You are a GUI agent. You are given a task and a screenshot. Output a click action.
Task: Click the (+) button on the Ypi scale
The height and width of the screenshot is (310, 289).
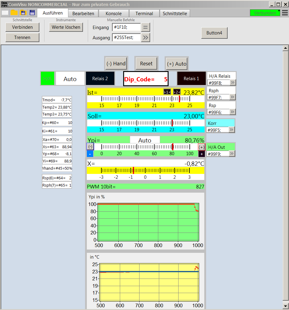(x=202, y=147)
